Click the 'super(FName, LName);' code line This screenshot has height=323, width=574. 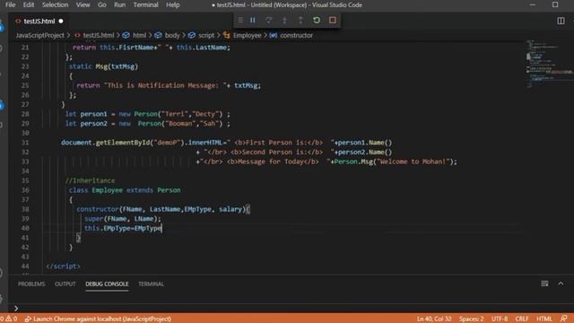123,219
